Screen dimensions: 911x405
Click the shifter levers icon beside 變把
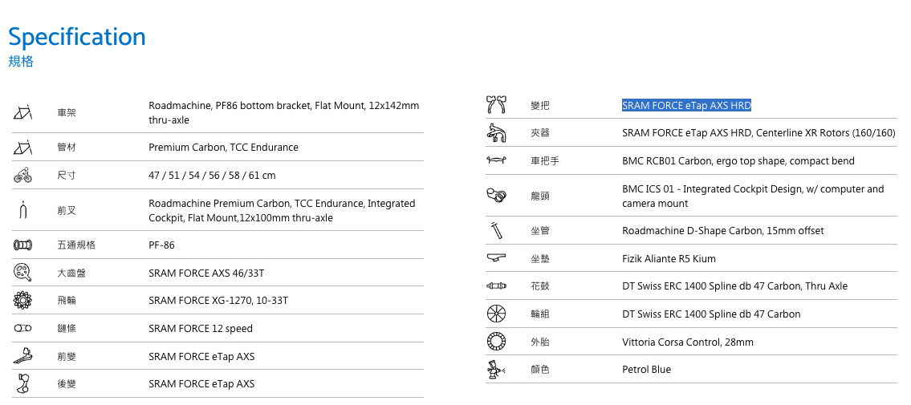point(496,105)
